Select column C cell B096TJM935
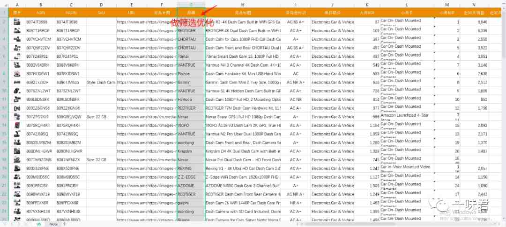This screenshot has height=227, width=506. [x=71, y=82]
